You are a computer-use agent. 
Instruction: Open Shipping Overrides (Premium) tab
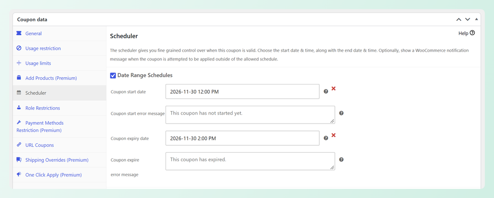(59, 160)
